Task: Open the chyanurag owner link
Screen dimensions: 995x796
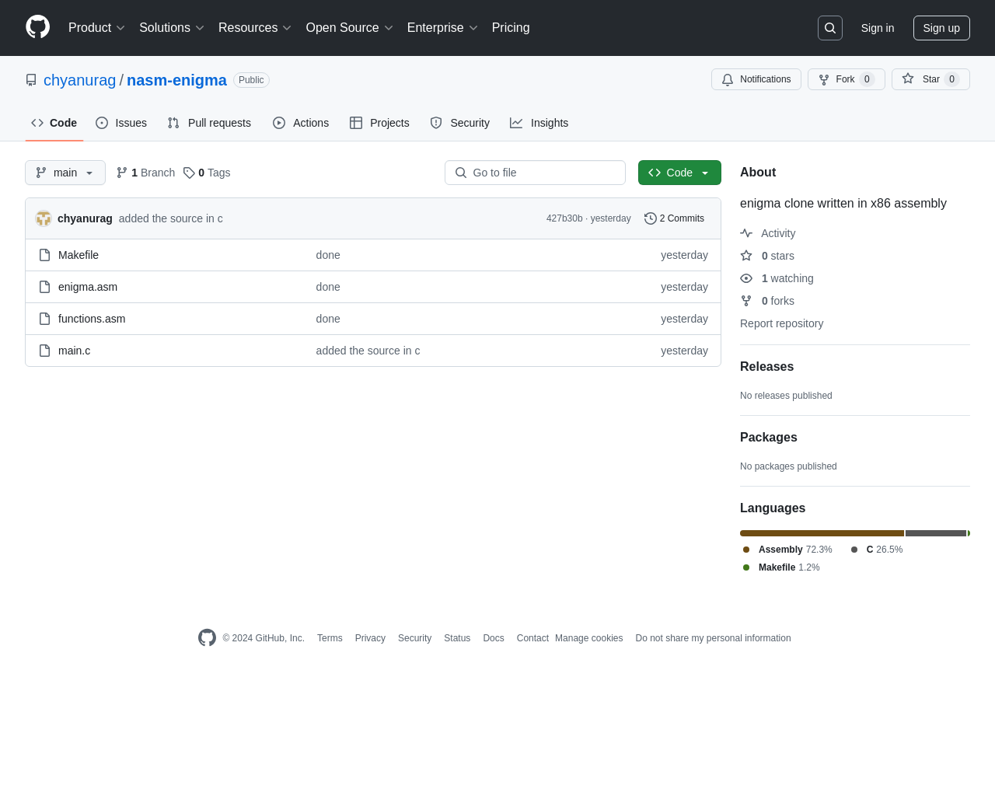Action: [x=79, y=80]
